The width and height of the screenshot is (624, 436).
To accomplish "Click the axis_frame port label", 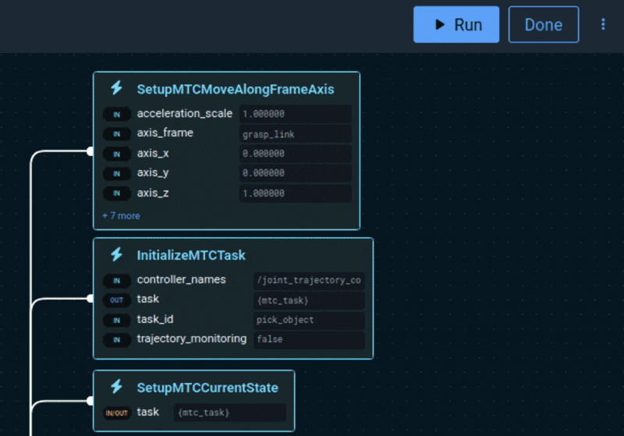I will pyautogui.click(x=165, y=133).
